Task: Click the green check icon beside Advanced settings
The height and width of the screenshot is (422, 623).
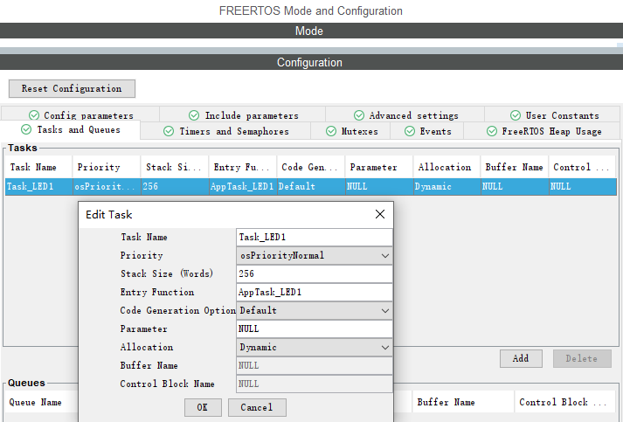Action: (x=359, y=115)
